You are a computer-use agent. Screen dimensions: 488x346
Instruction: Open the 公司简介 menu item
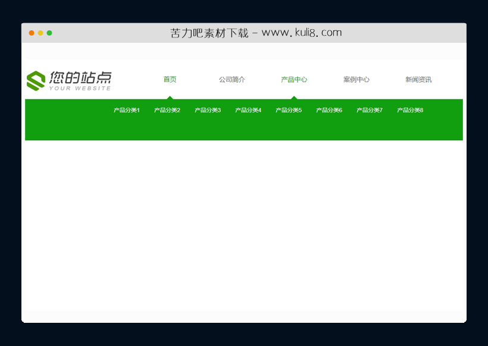[232, 78]
